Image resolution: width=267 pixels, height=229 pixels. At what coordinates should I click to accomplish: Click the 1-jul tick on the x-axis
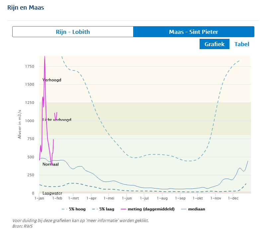pyautogui.click(x=144, y=198)
